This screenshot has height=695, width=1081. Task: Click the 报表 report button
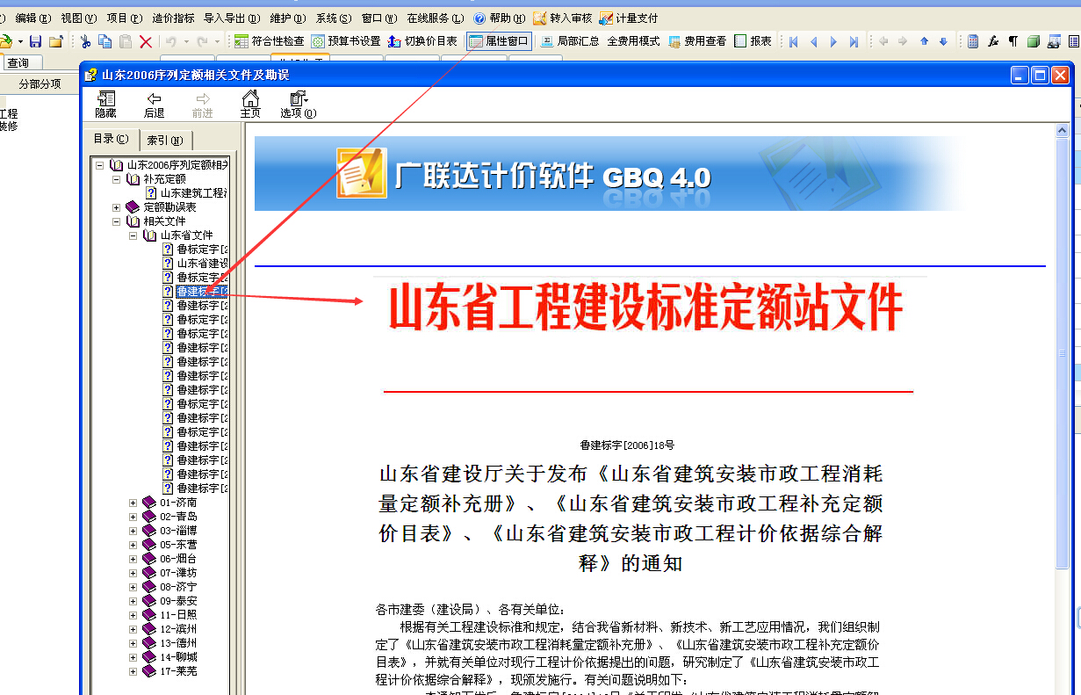(x=753, y=41)
